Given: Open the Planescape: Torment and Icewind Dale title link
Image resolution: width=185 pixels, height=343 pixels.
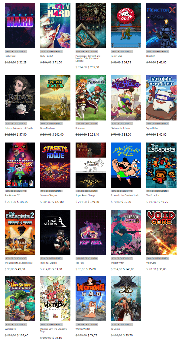Looking at the screenshot, I should (88, 58).
